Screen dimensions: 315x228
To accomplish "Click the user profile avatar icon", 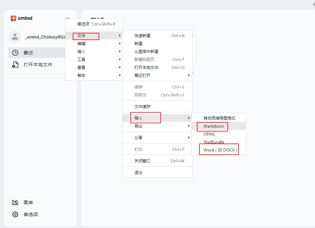I will 15,37.
